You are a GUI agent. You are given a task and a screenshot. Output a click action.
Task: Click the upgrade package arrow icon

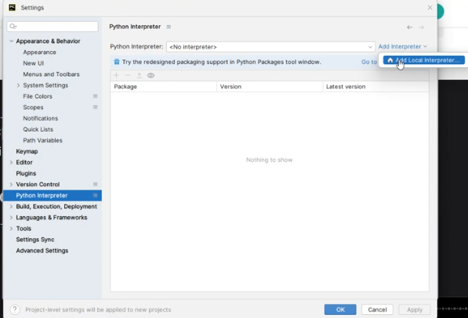(139, 75)
